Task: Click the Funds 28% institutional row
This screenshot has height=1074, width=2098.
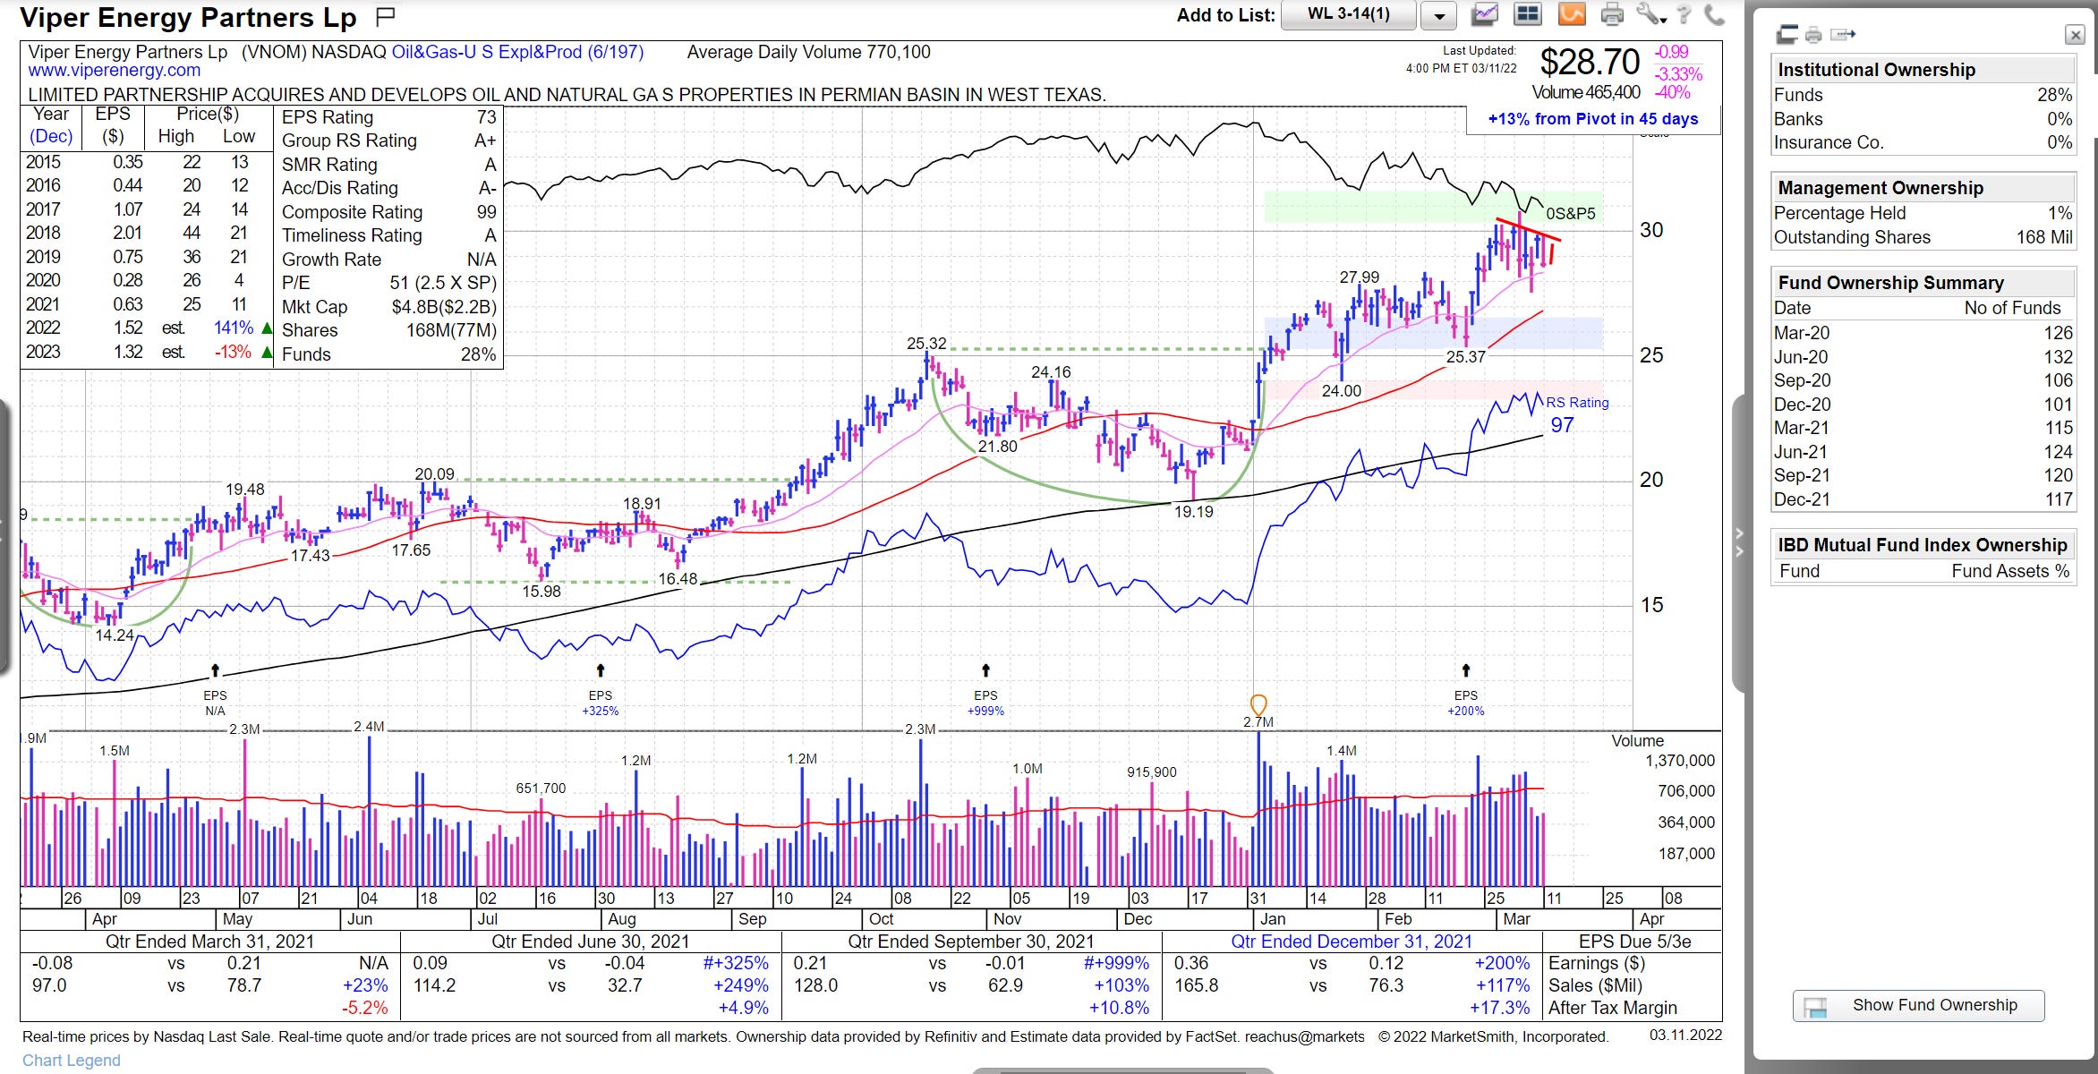Action: (1923, 95)
